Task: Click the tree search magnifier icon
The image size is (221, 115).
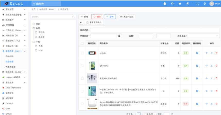Action: tap(73, 17)
